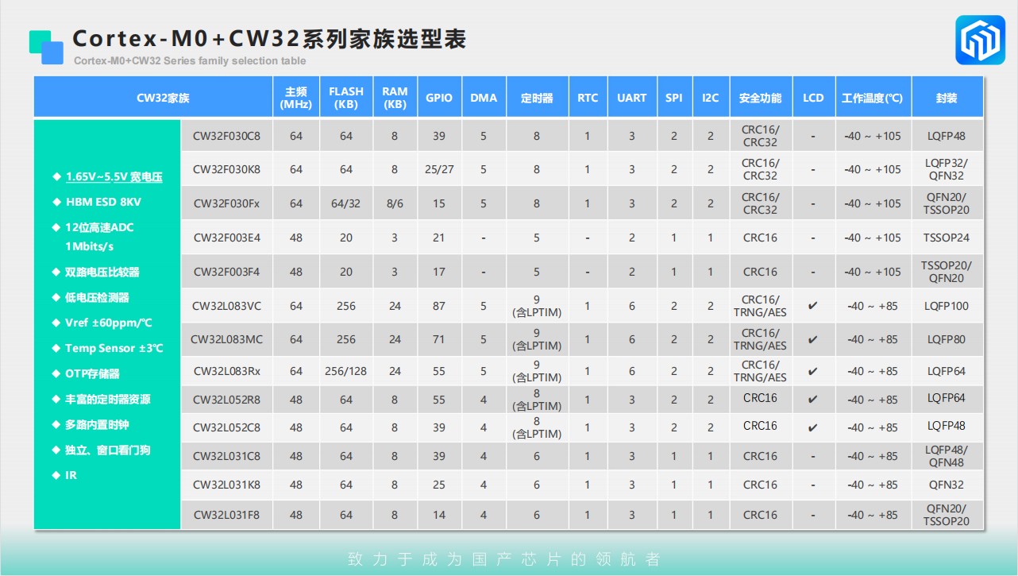Select the LQFP80 package cell
Screen dimensions: 1018x576
[947, 339]
